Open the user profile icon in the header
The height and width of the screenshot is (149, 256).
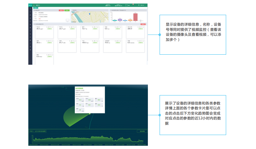139,5
